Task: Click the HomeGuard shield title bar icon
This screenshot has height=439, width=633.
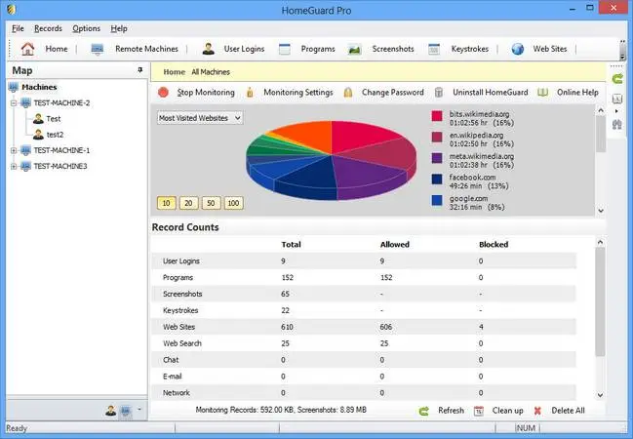Action: tap(12, 10)
